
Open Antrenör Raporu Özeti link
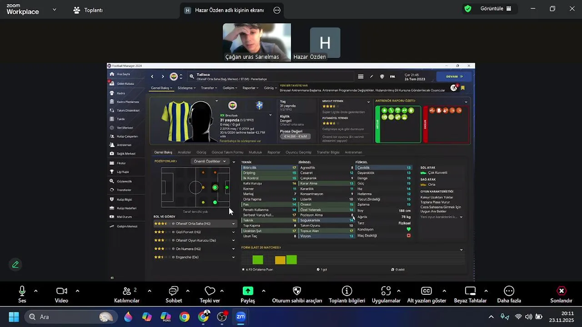(x=395, y=101)
